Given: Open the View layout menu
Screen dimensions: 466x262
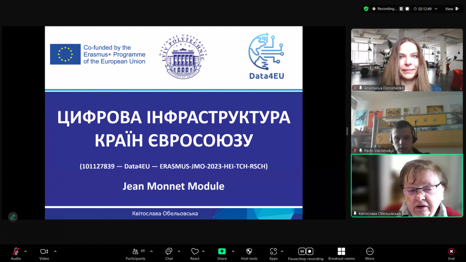Looking at the screenshot, I should (451, 9).
